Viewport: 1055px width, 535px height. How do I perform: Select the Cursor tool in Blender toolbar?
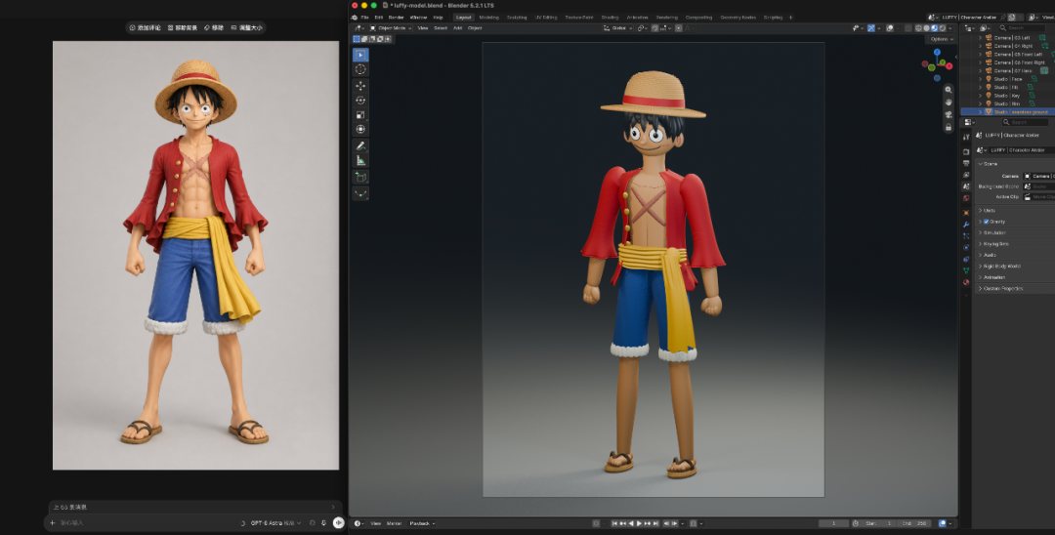(x=360, y=69)
